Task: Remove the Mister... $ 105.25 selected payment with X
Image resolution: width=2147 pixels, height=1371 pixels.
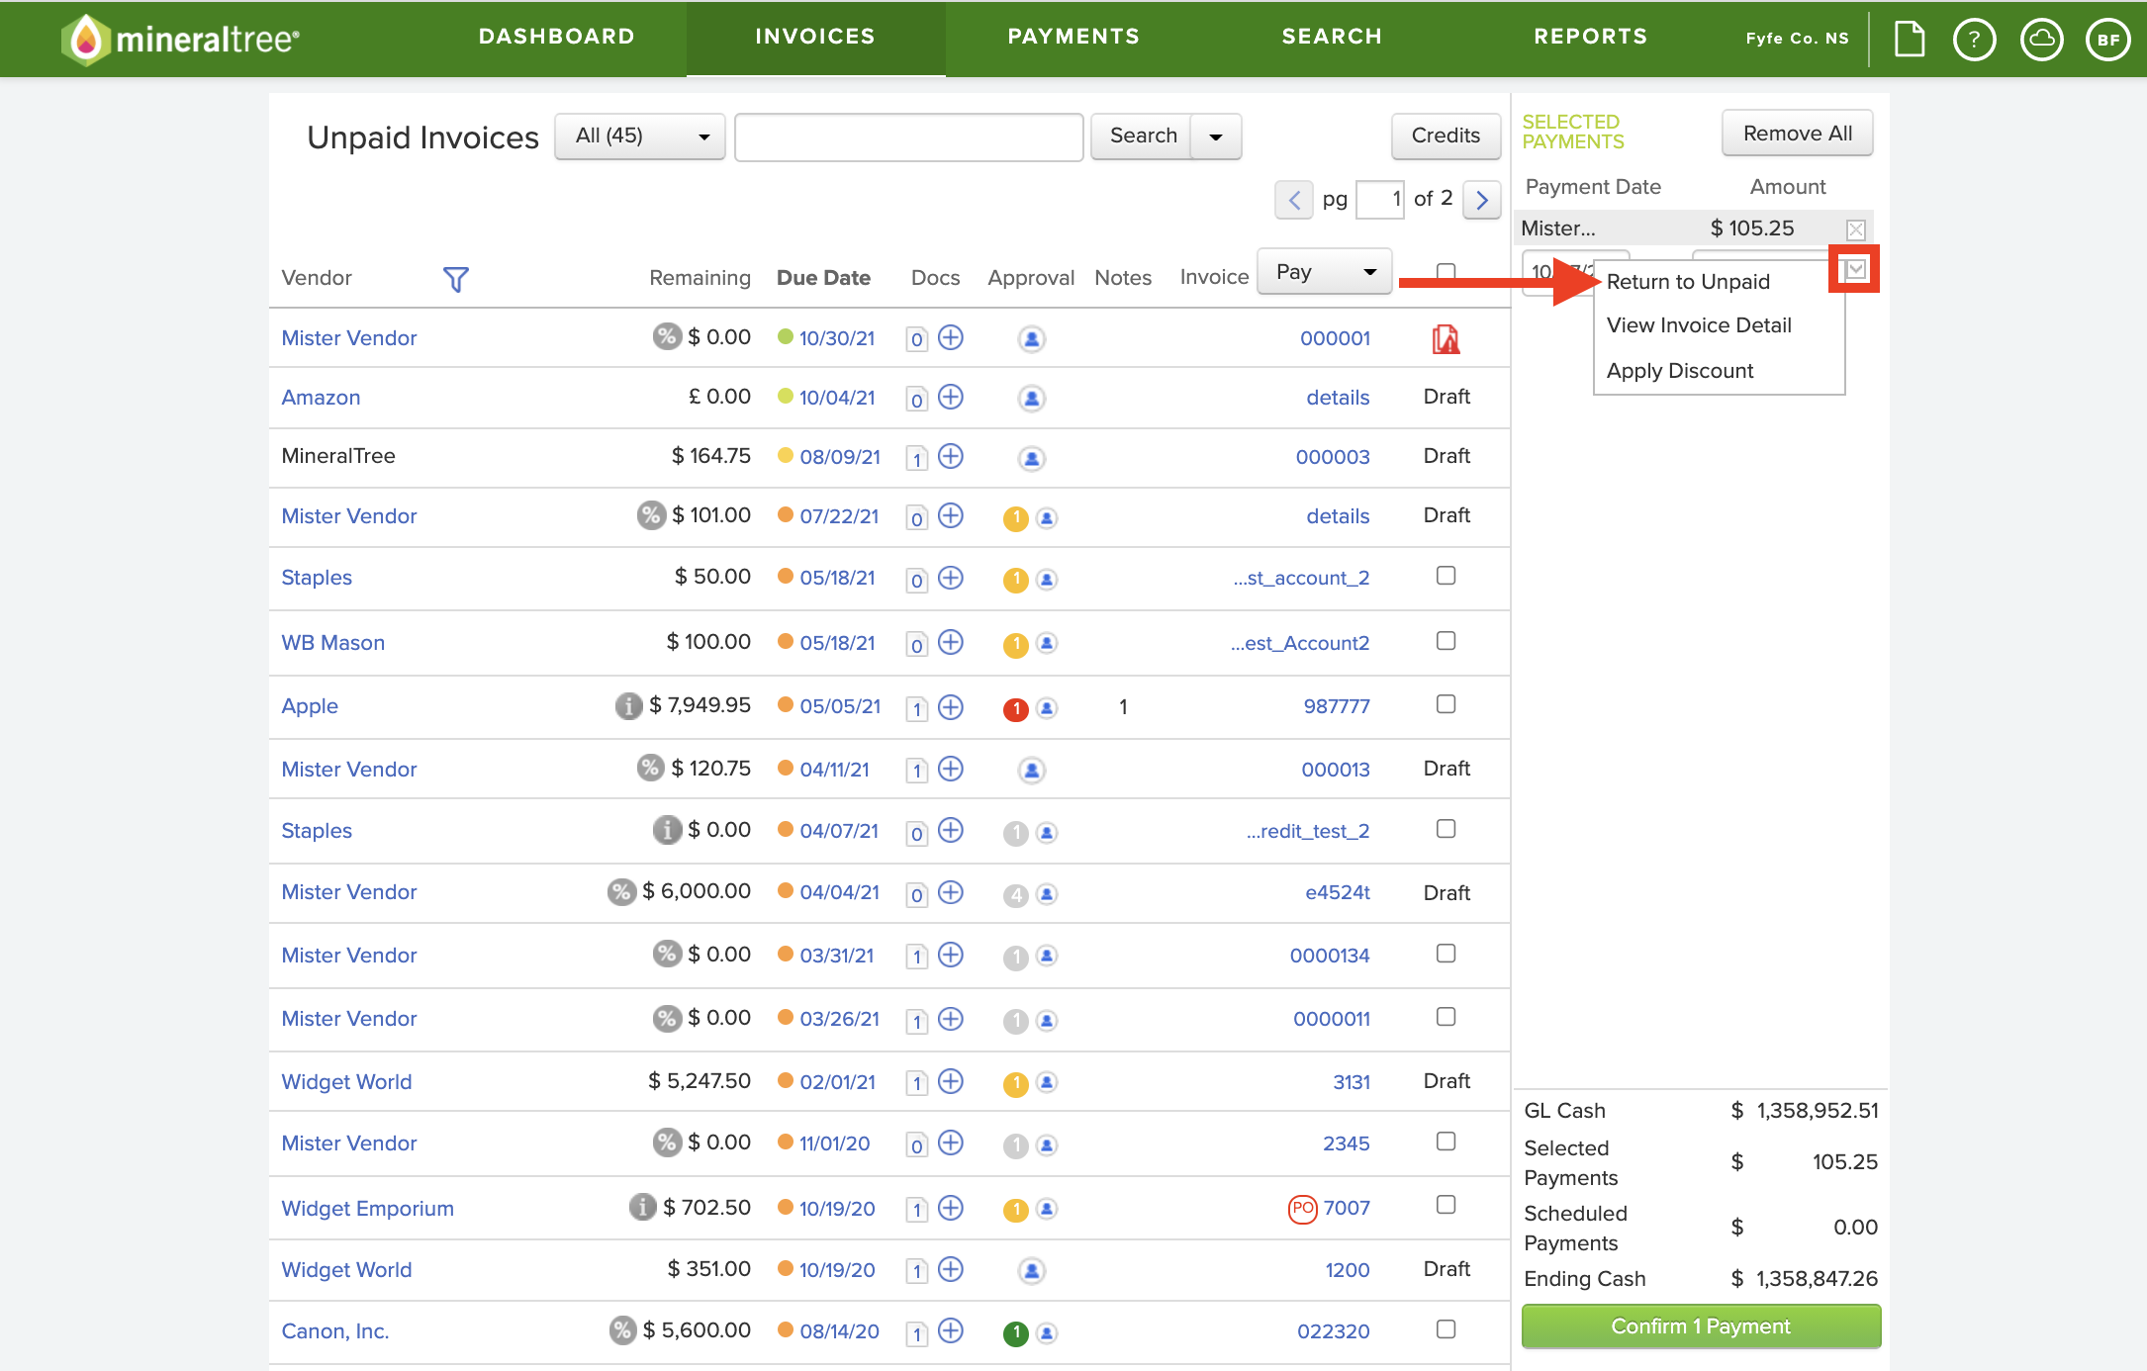Action: (1856, 229)
